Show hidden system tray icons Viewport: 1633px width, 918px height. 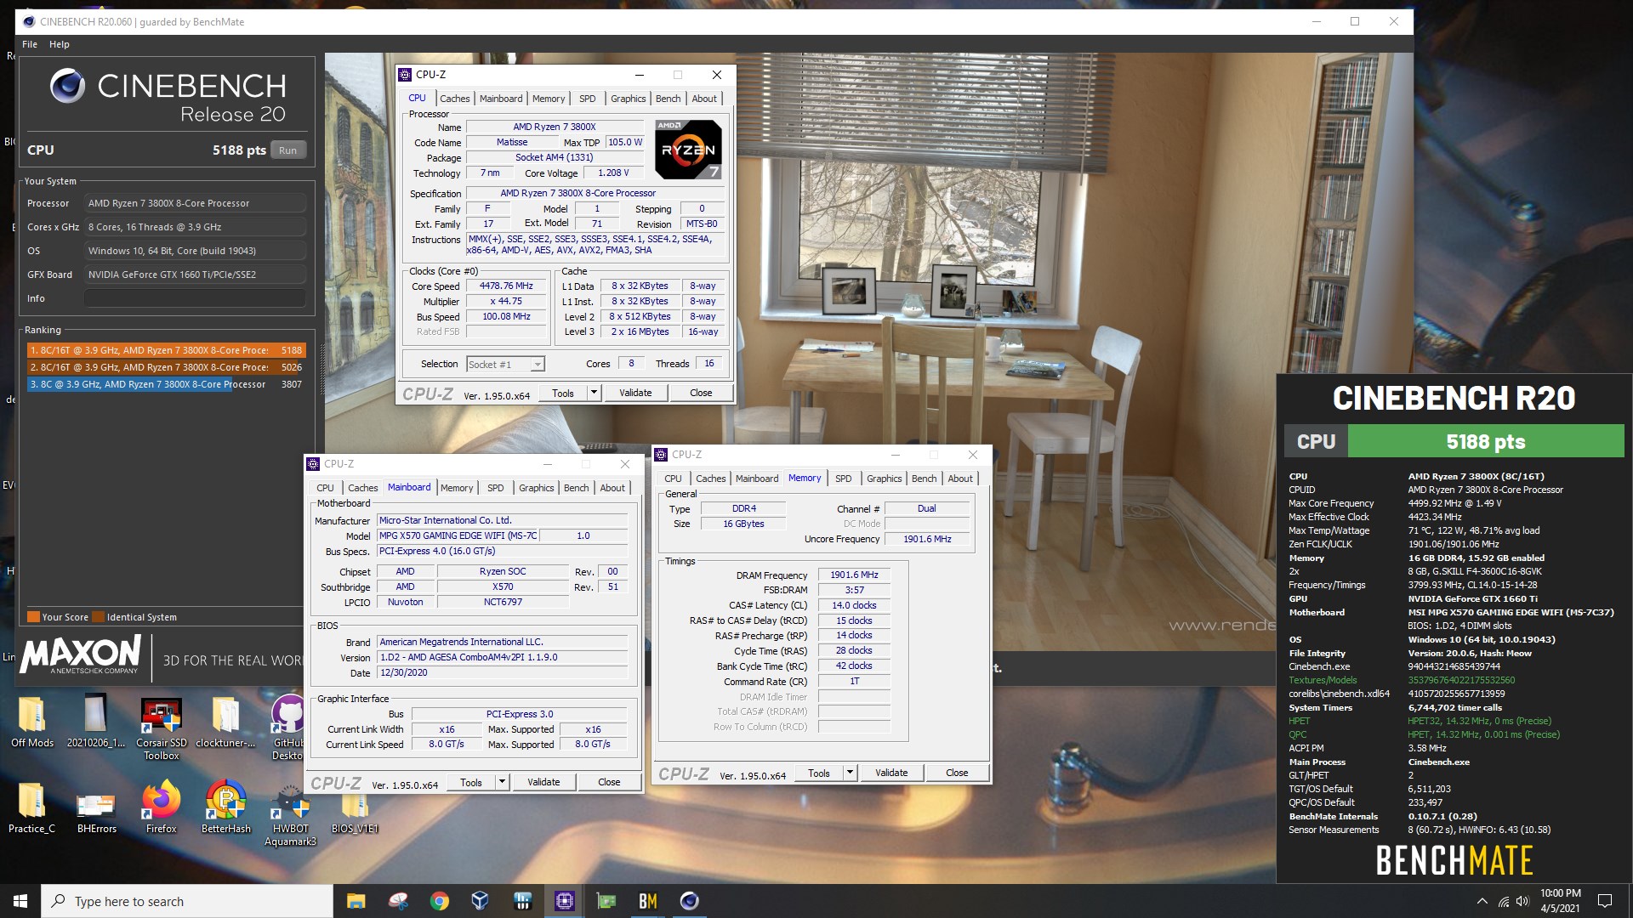point(1482,901)
